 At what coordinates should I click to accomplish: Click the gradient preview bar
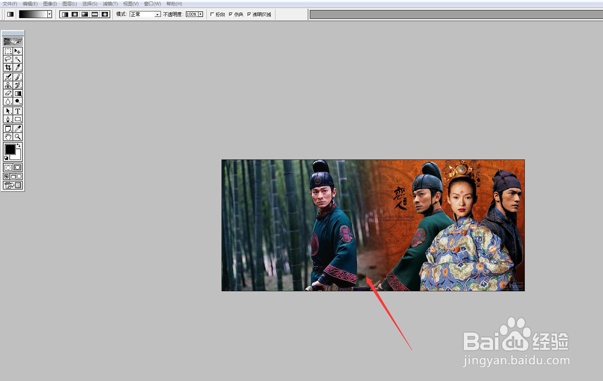(33, 14)
